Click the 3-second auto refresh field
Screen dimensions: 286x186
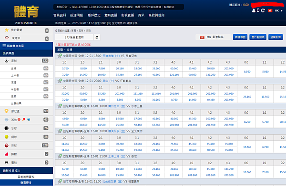click(x=74, y=37)
